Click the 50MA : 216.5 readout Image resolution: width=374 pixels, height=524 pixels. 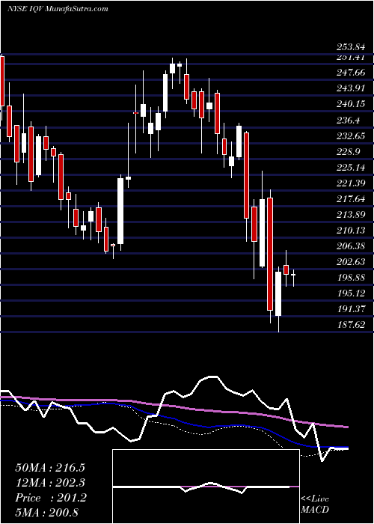pyautogui.click(x=50, y=468)
